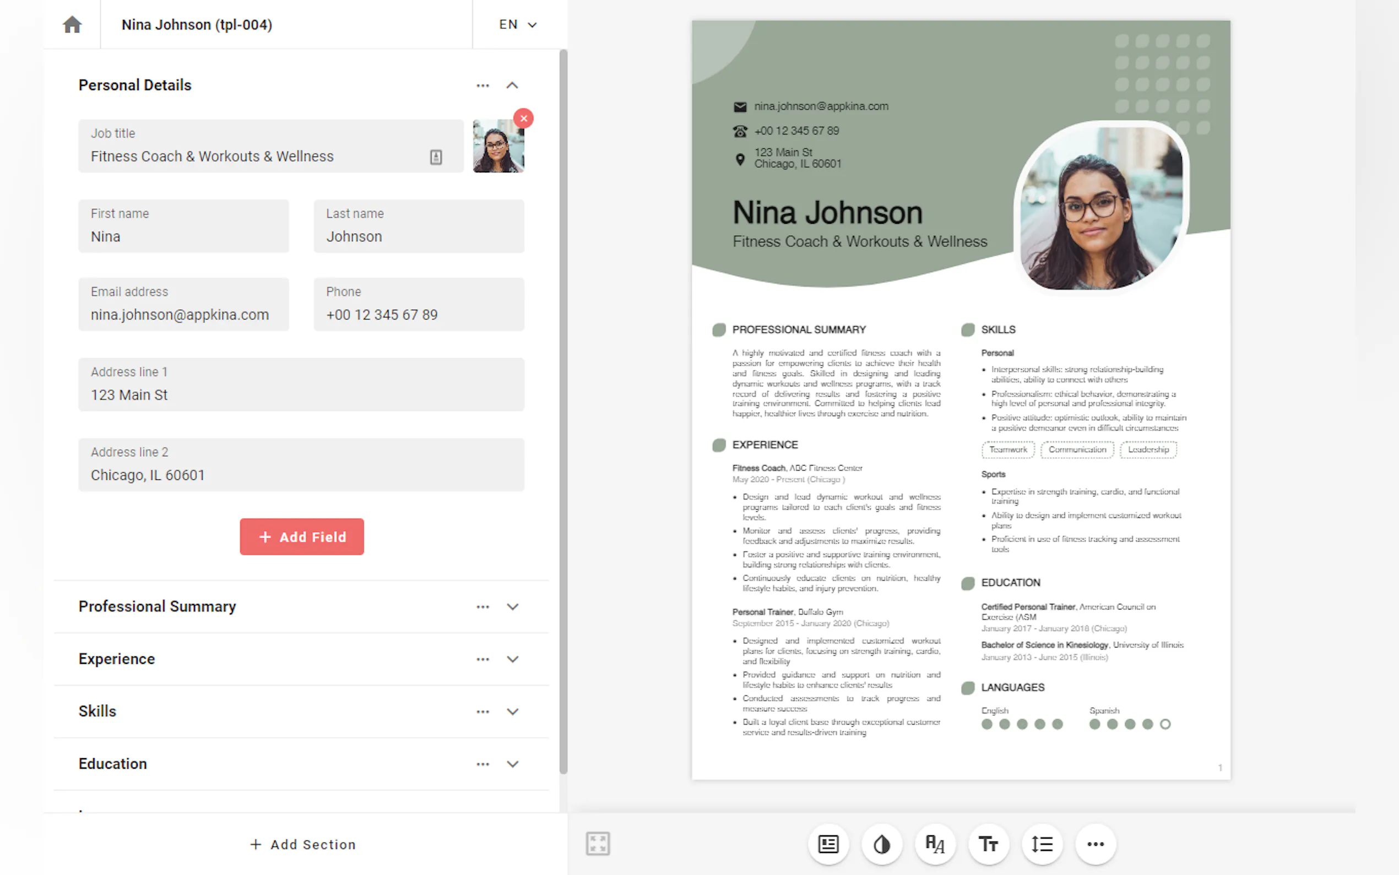Open Experience section options menu
Image resolution: width=1399 pixels, height=875 pixels.
tap(483, 659)
